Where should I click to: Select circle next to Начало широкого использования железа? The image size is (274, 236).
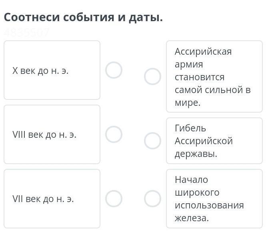[x=152, y=198]
